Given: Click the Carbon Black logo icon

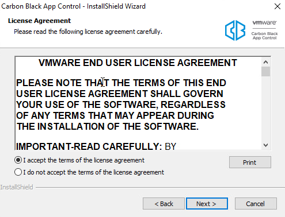Looking at the screenshot, I should point(235,30).
